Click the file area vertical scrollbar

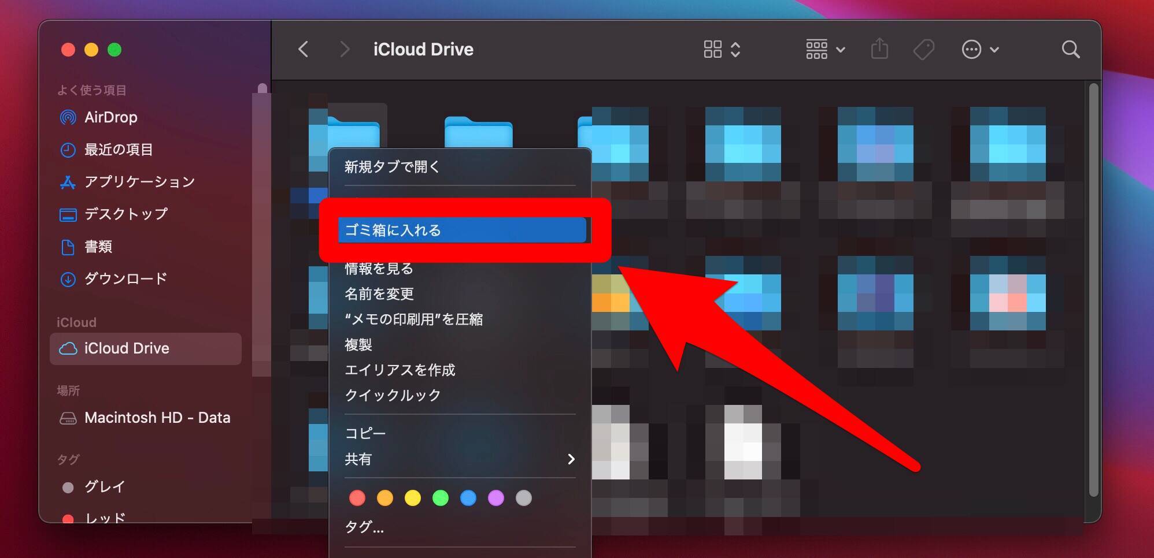pyautogui.click(x=1093, y=290)
